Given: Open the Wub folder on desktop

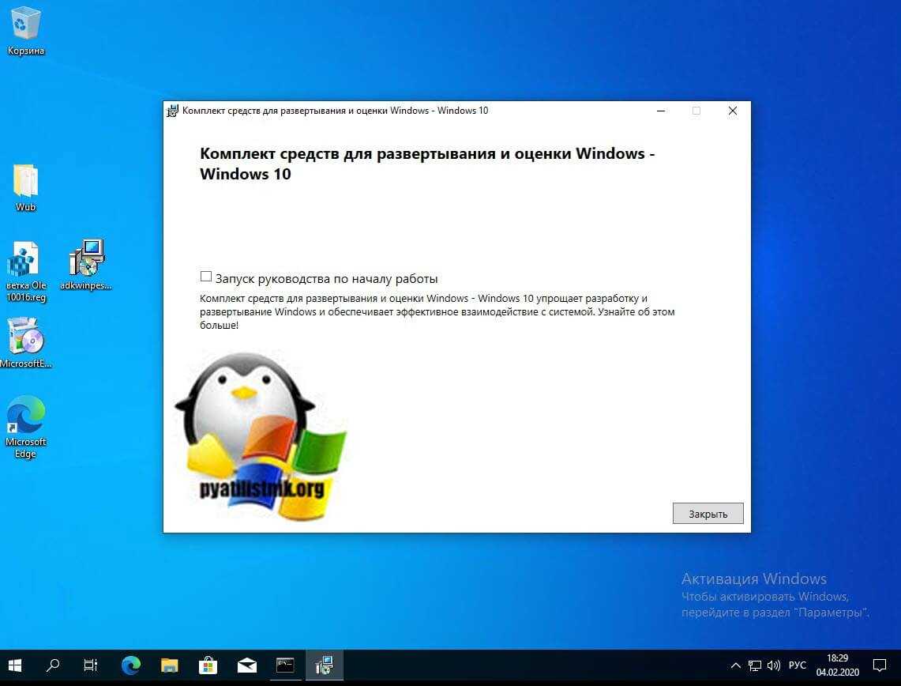Looking at the screenshot, I should point(25,182).
